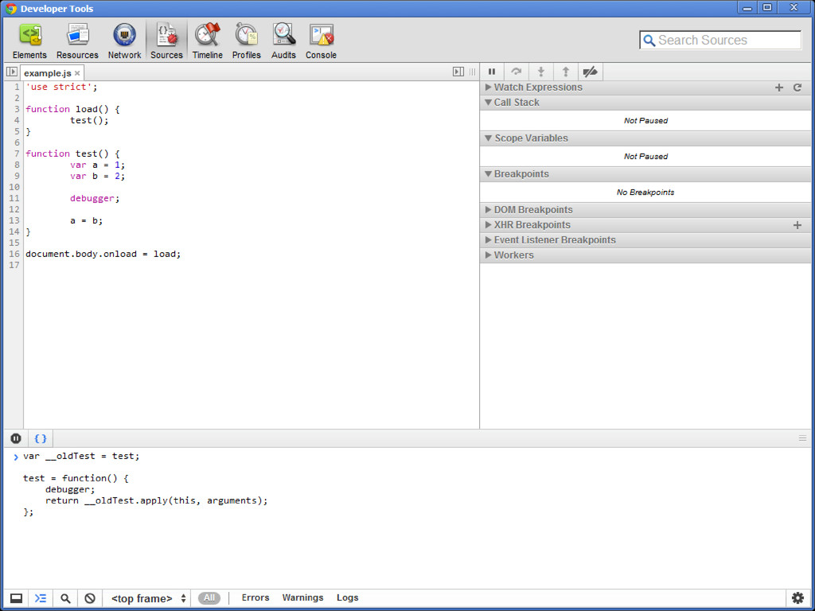Select the Sources panel

(166, 41)
